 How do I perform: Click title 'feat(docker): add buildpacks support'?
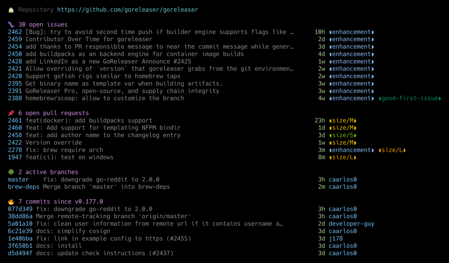[89, 120]
